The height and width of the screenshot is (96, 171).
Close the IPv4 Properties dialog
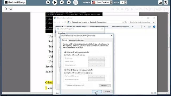pyautogui.click(x=111, y=36)
